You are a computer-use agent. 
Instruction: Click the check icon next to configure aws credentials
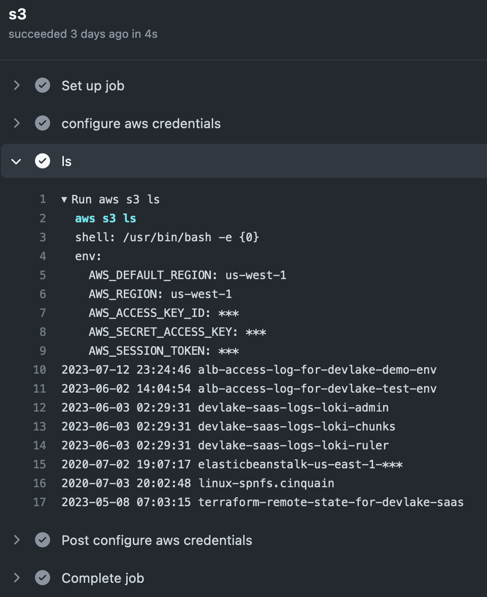coord(43,123)
